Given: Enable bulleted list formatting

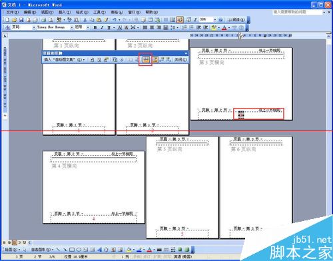Looking at the screenshot, I should (191, 27).
